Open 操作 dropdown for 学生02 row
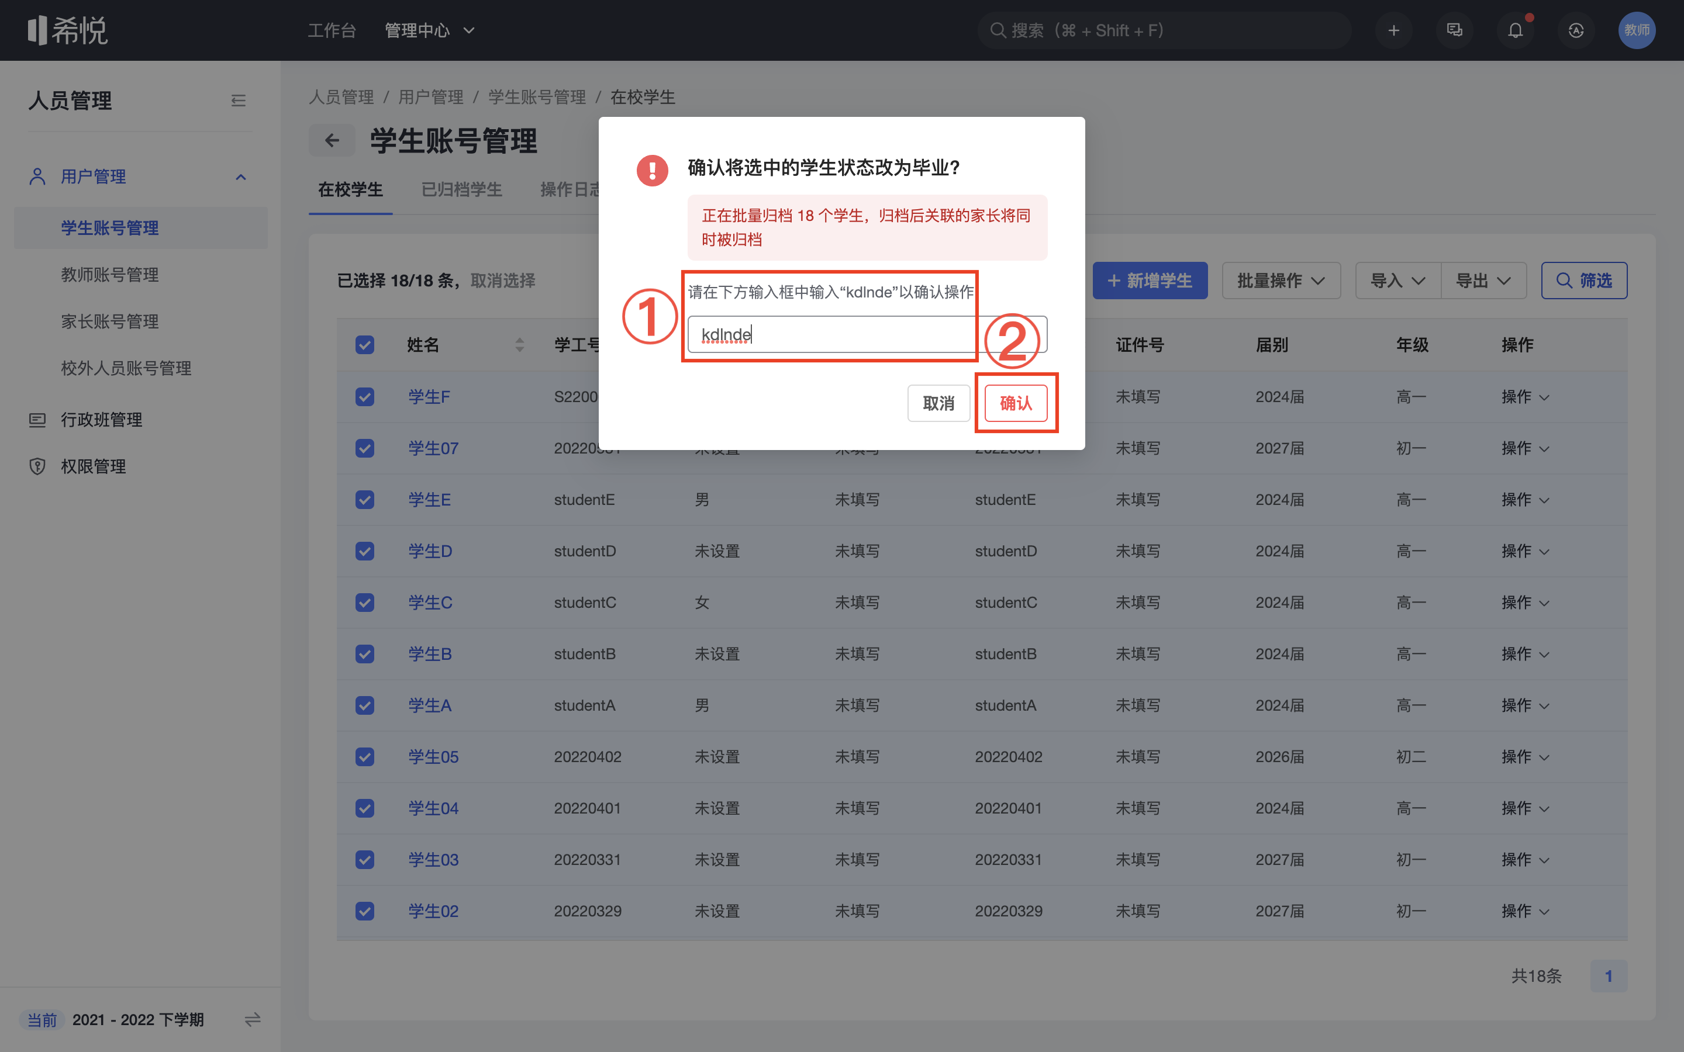Screen dimensions: 1684x1052 [x=1526, y=911]
